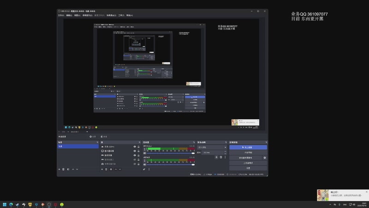Open Desktop Audio channel three-dot options

(x=145, y=160)
